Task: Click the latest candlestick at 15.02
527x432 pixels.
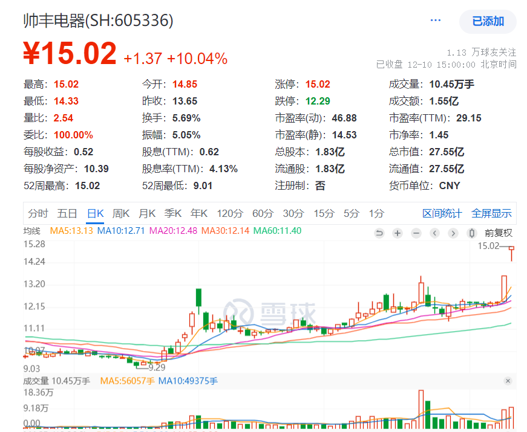Action: [x=511, y=253]
